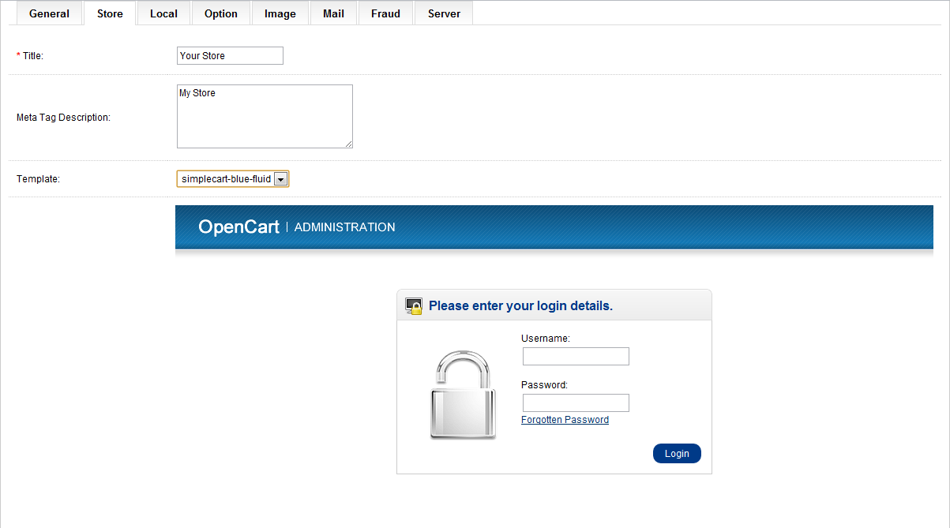Go to the Fraud tab

[x=385, y=13]
